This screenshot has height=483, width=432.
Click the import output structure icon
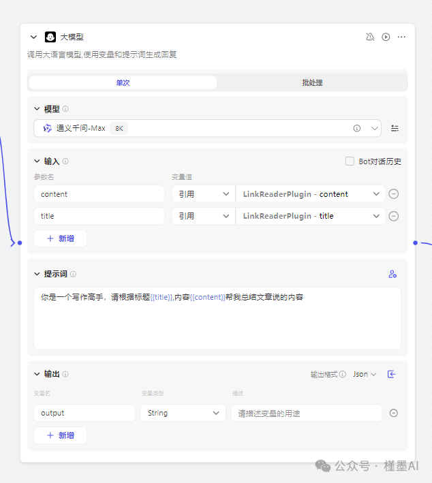click(x=391, y=374)
